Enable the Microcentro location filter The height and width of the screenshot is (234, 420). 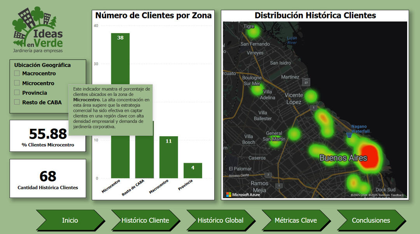tap(17, 83)
